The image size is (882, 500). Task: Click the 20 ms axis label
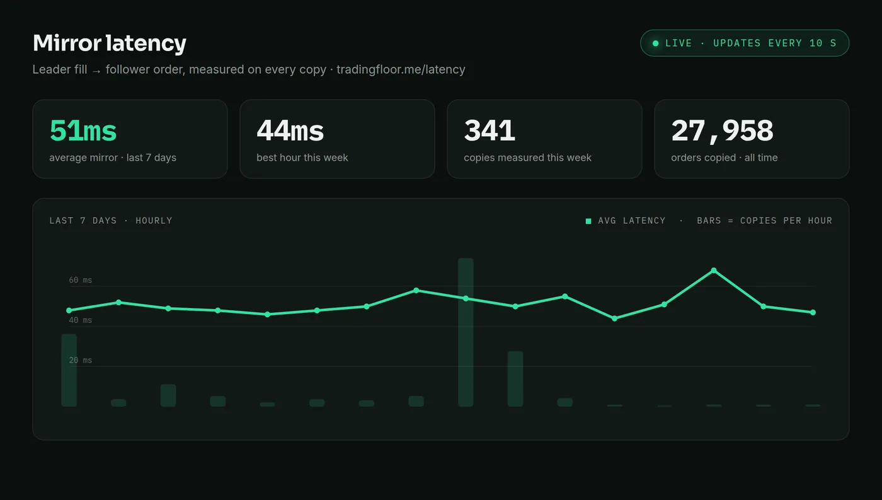coord(81,361)
